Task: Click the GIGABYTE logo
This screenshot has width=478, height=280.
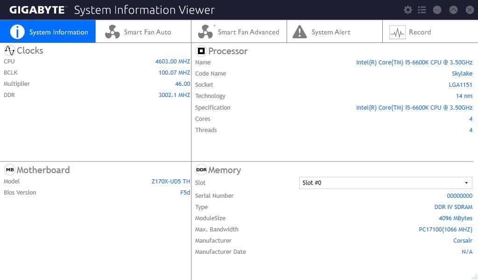Action: [37, 10]
